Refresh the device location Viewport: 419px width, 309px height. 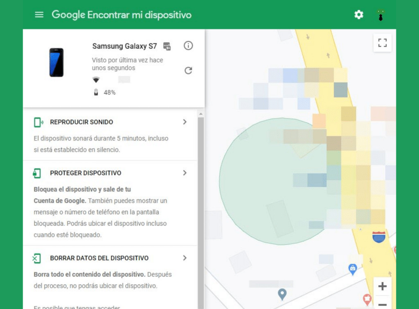coord(188,70)
